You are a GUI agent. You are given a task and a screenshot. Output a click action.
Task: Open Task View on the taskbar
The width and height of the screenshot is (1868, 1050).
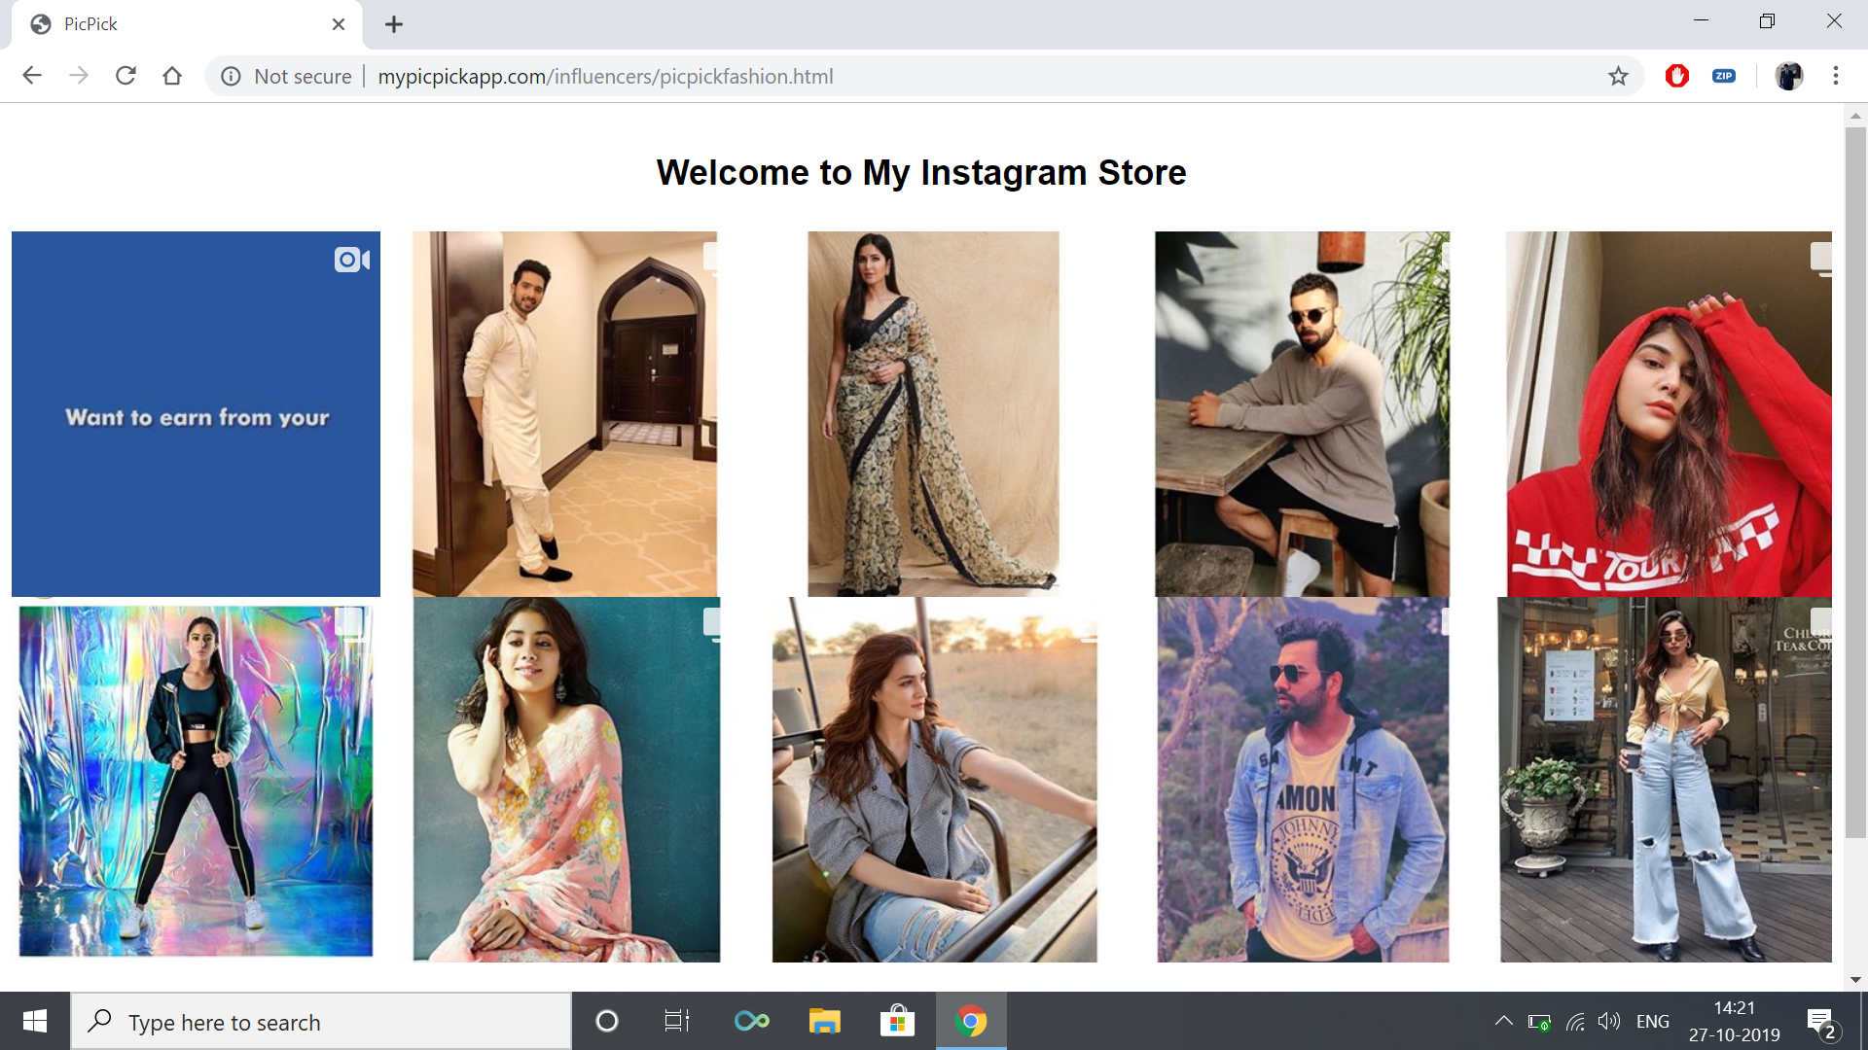(x=677, y=1021)
